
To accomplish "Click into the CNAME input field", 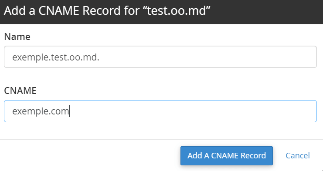I will 160,111.
